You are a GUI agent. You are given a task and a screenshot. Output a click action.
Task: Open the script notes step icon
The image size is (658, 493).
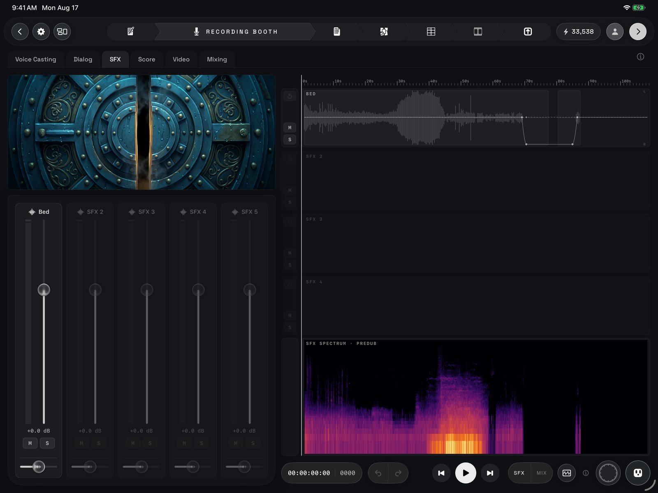(131, 32)
